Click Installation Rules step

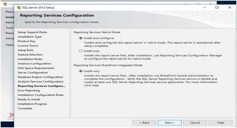pos(30,59)
